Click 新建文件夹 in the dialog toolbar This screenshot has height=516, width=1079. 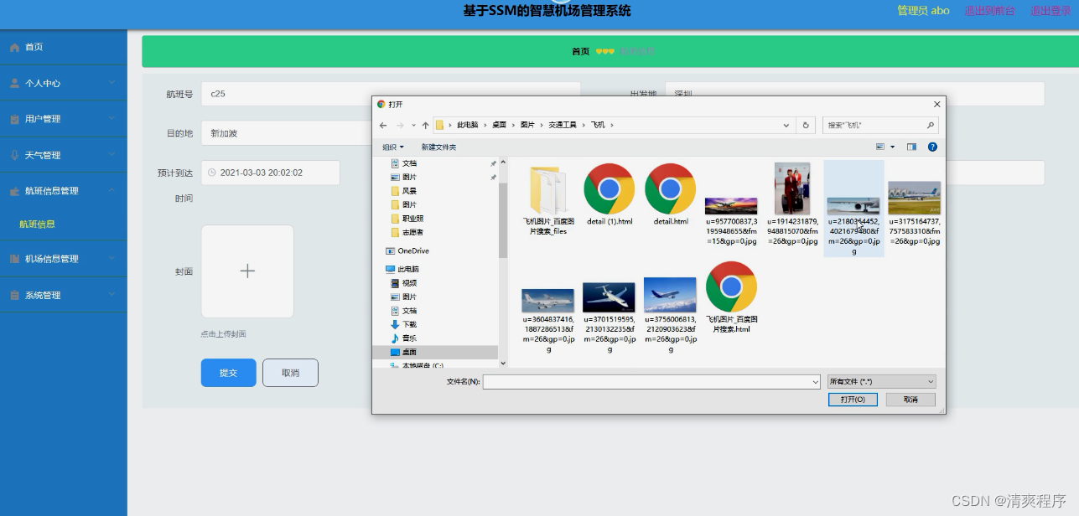click(438, 147)
